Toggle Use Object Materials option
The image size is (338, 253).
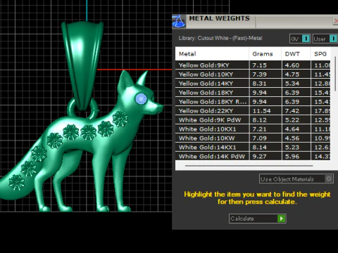click(x=296, y=179)
